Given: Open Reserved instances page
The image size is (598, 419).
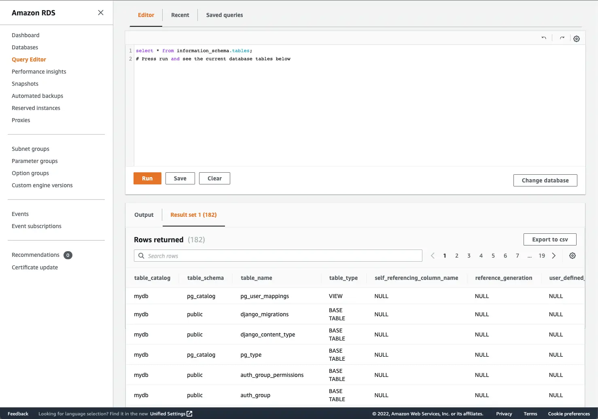Looking at the screenshot, I should point(36,108).
